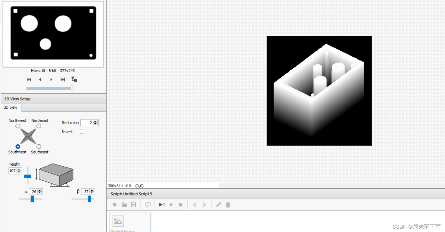The height and width of the screenshot is (232, 445).
Task: Click the image browser position slider
Action: pos(72,88)
